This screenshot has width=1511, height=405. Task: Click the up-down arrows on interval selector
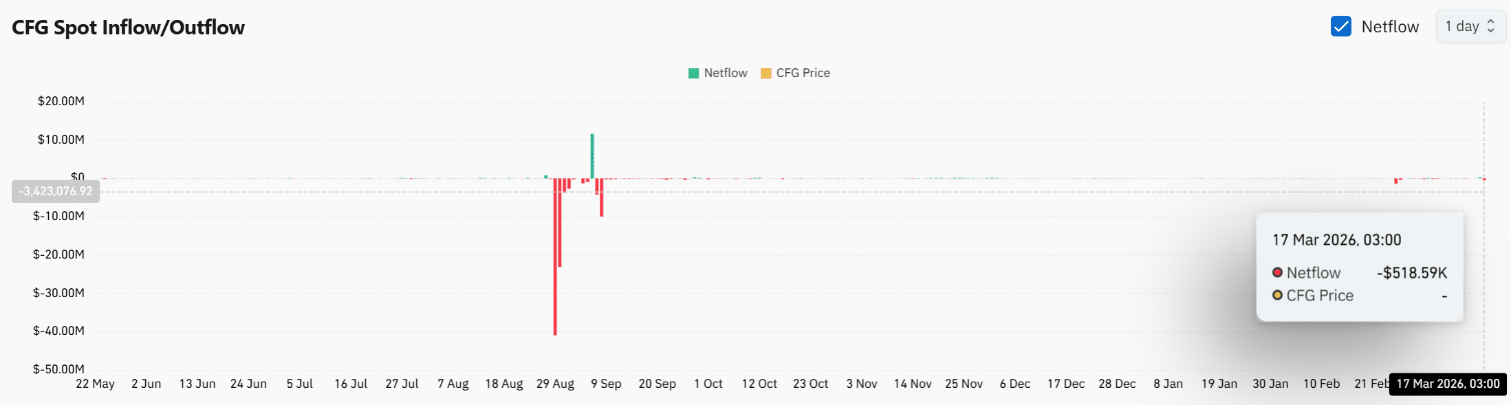[x=1491, y=26]
